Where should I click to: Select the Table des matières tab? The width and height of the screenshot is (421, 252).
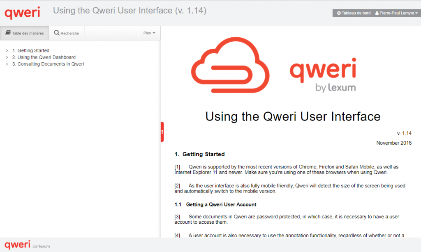24,33
